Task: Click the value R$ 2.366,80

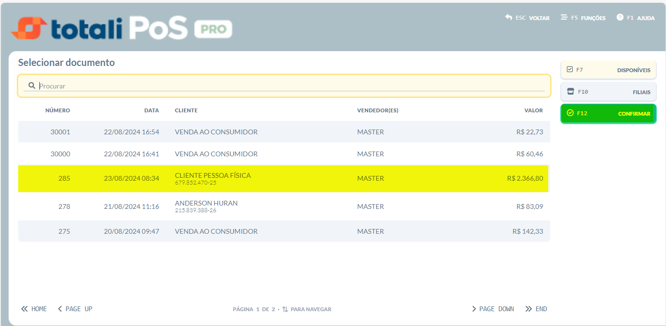Action: 525,178
